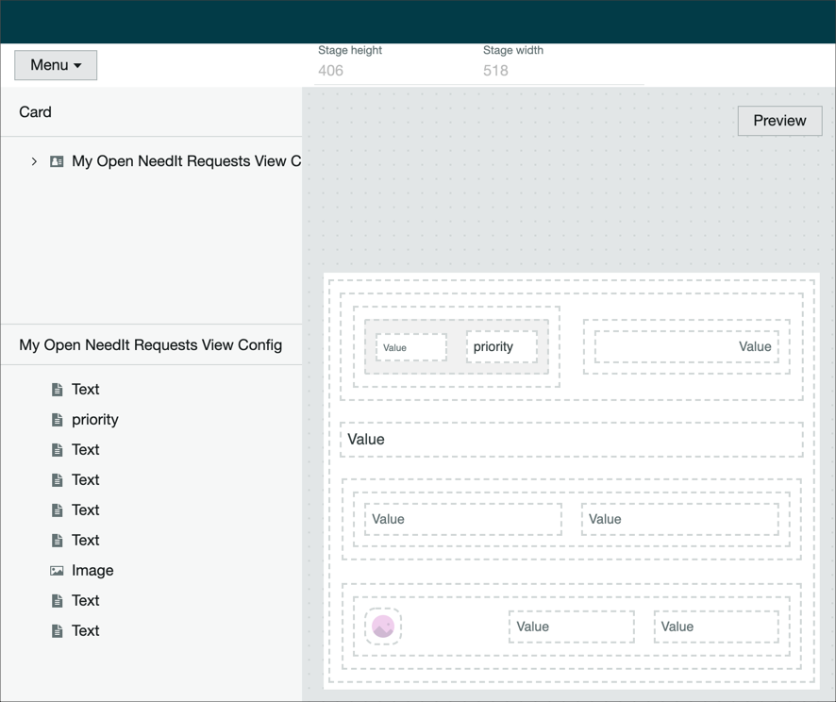Screen dimensions: 836x702
Task: Open the Menu dropdown
Action: point(55,65)
